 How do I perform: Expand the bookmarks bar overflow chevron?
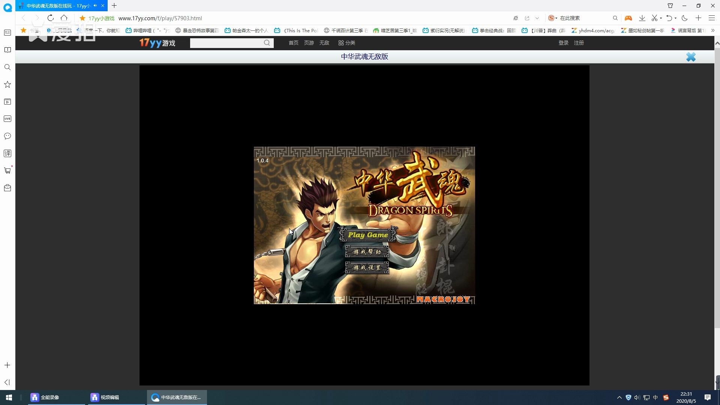pyautogui.click(x=713, y=30)
